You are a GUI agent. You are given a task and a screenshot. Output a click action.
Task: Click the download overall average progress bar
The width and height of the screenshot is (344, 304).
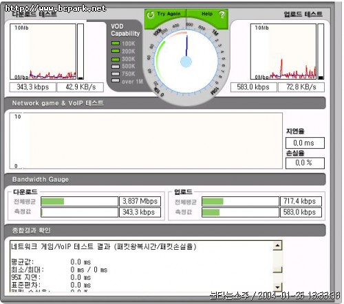79,201
